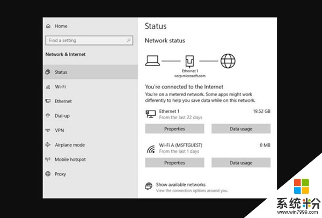322x218 pixels.
Task: Click the Airplane mode plane icon
Action: (x=48, y=144)
